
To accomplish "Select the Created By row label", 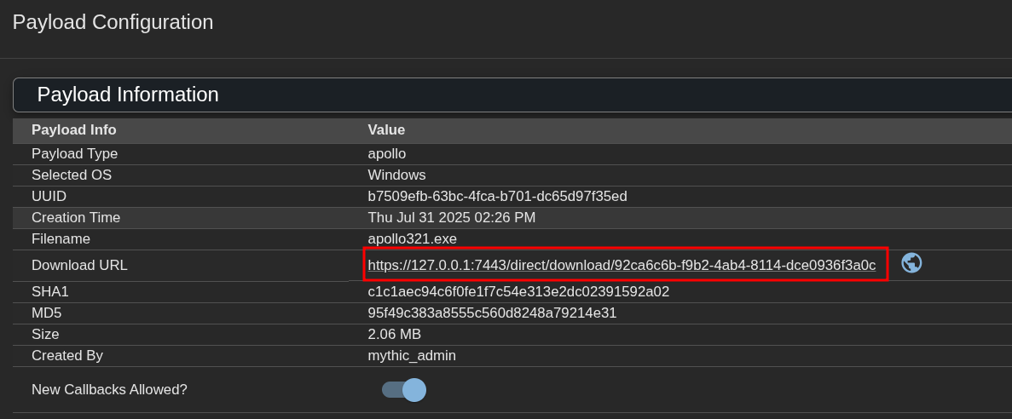I will click(67, 355).
